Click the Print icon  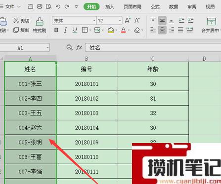click(x=40, y=6)
